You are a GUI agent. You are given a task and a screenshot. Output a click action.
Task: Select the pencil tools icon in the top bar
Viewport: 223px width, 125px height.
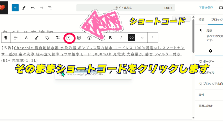click(x=24, y=8)
